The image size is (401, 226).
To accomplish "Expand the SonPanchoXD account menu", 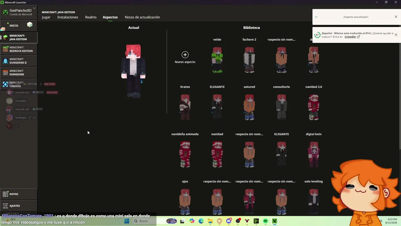I will click(34, 8).
